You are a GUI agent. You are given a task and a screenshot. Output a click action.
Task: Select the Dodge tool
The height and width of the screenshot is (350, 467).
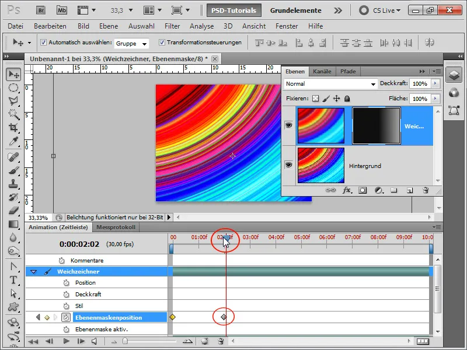tap(13, 251)
